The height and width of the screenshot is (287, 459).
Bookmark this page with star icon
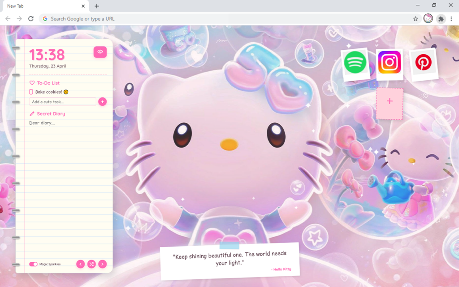tap(416, 18)
